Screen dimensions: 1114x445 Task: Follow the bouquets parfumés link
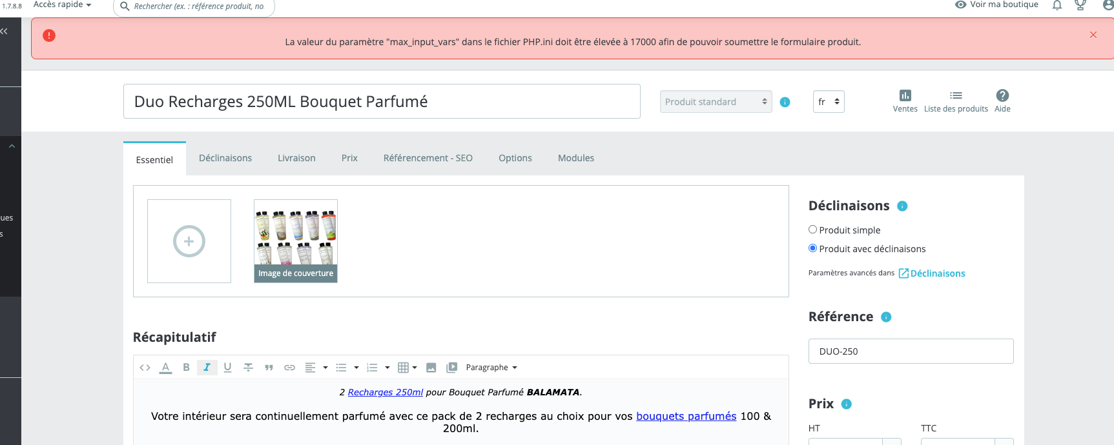coord(686,416)
